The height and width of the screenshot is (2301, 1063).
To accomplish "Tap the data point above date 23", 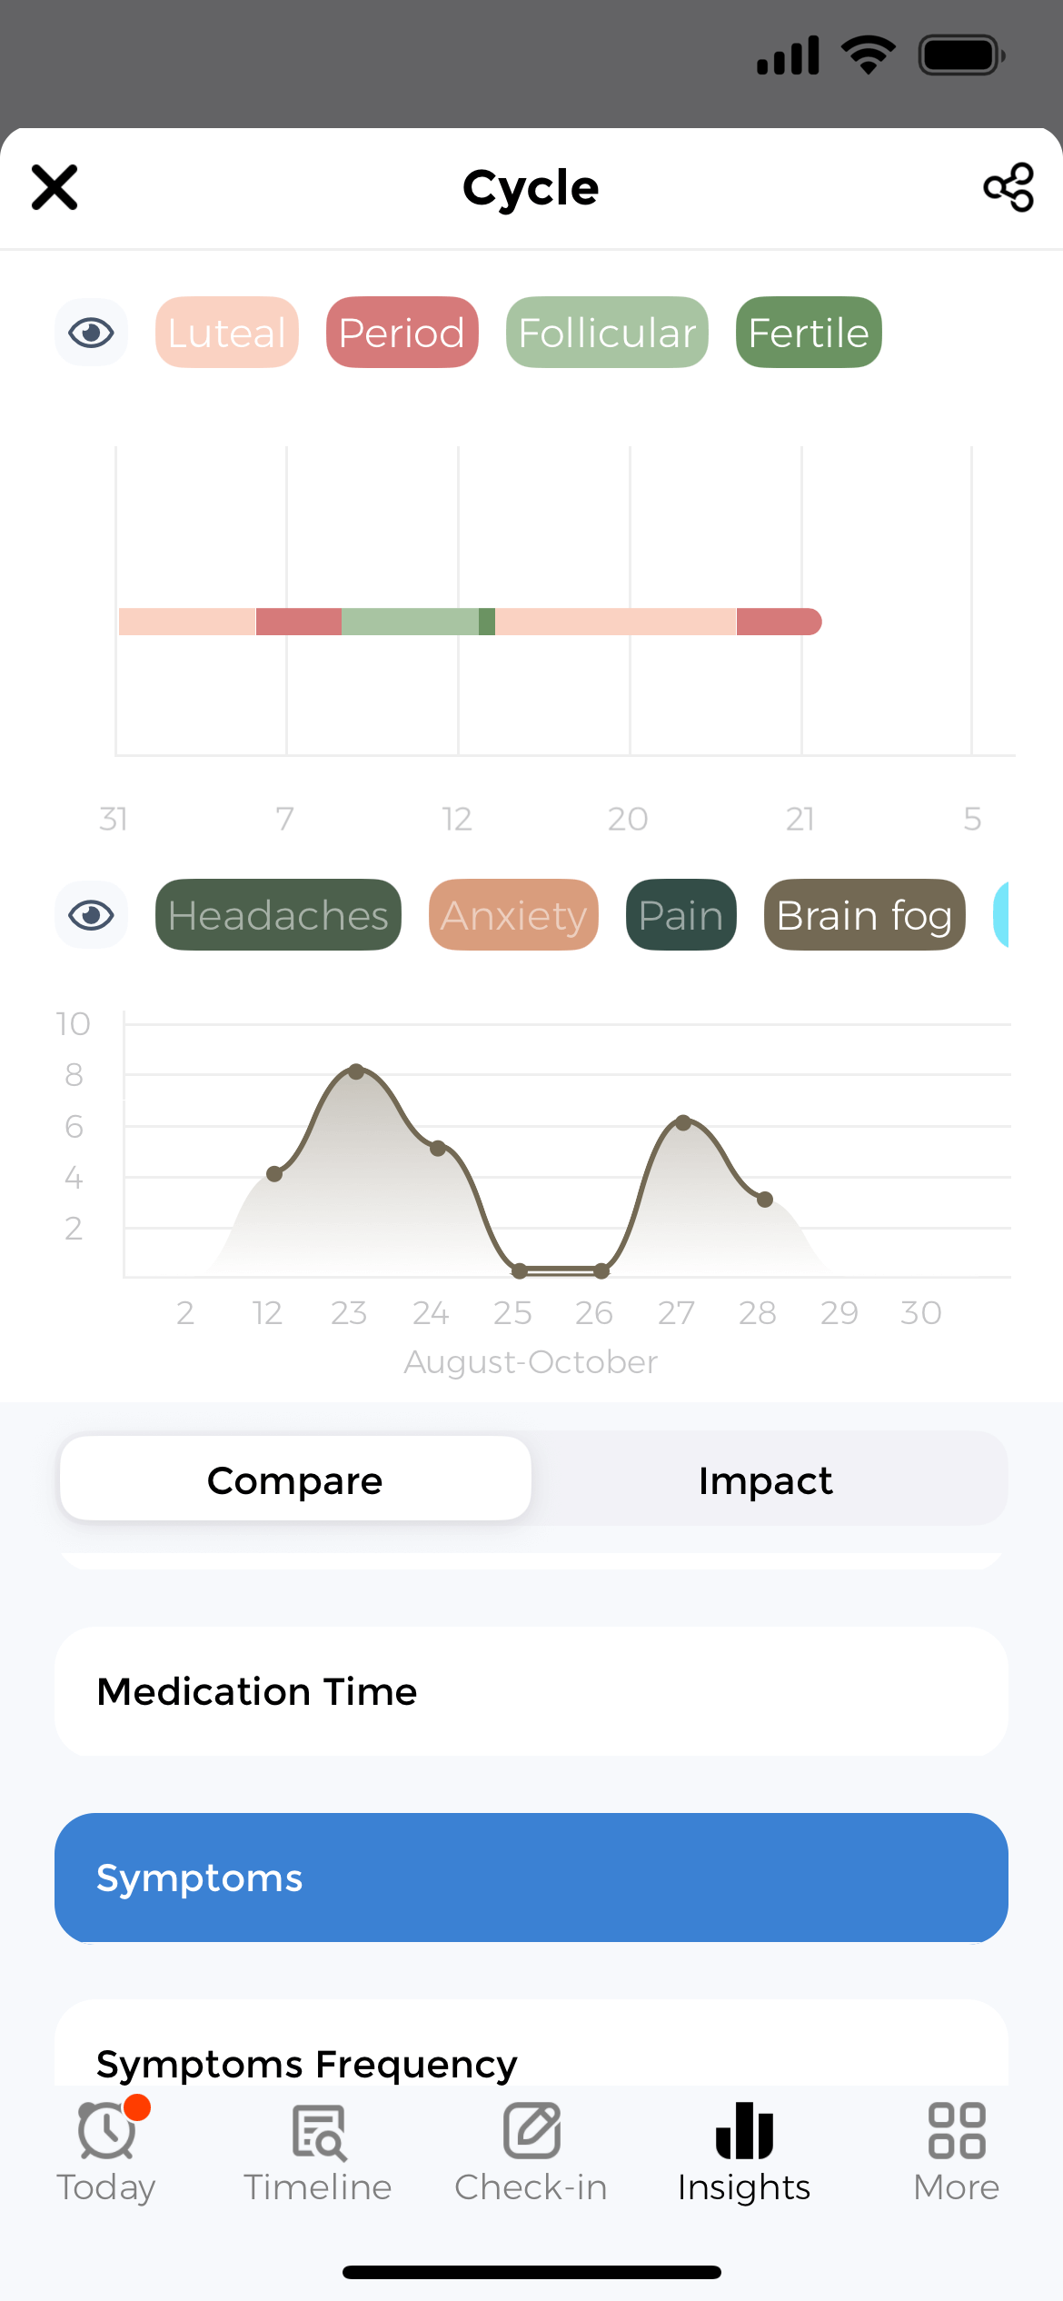I will point(355,1073).
